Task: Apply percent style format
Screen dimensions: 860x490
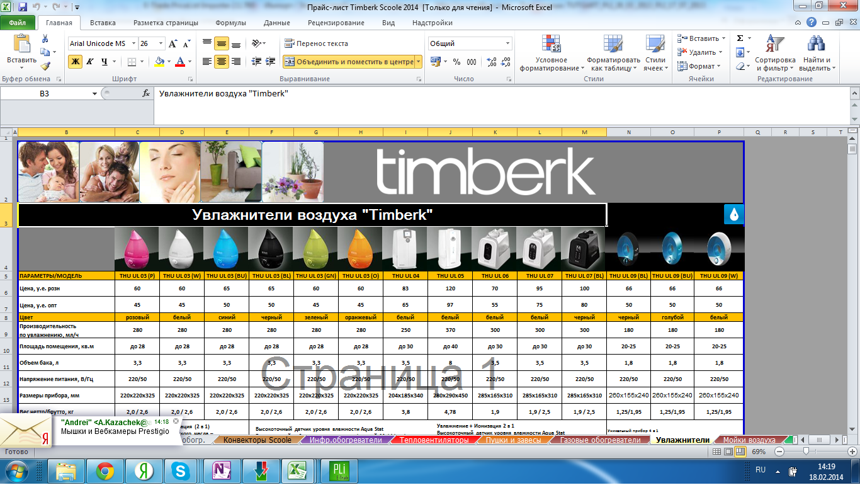Action: 456,62
